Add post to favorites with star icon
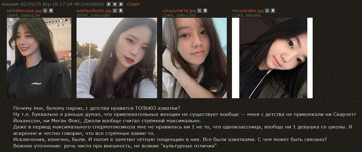Screen dimensions: 362x152 point(109,4)
